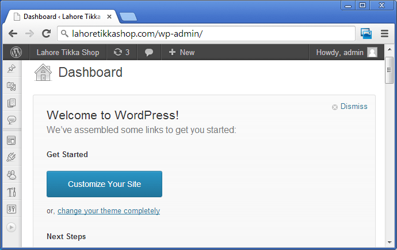
Task: Open the Posts menu pin icon
Action: coord(12,69)
